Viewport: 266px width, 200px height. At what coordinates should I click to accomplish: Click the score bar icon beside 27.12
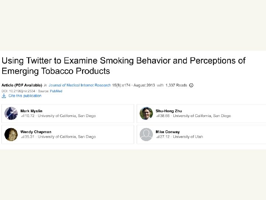158,137
